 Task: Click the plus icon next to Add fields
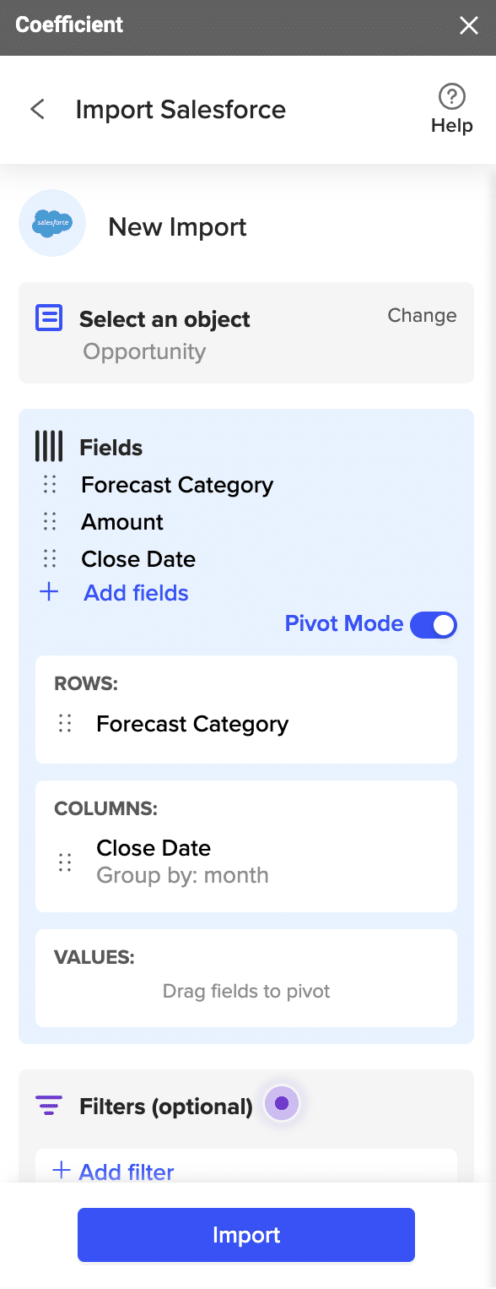click(x=50, y=592)
